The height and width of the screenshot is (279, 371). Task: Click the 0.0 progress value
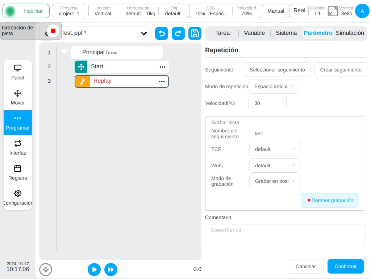tap(197, 269)
